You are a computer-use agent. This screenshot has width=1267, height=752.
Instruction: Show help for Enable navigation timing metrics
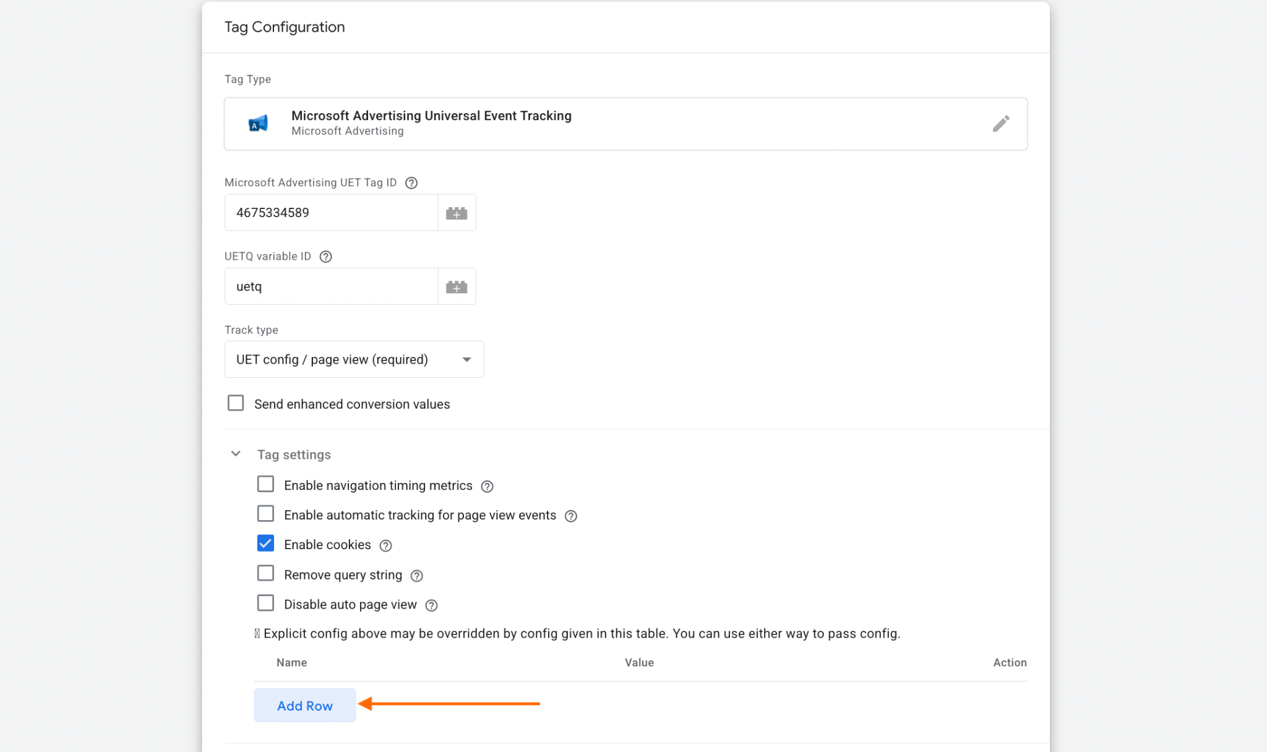pos(487,487)
